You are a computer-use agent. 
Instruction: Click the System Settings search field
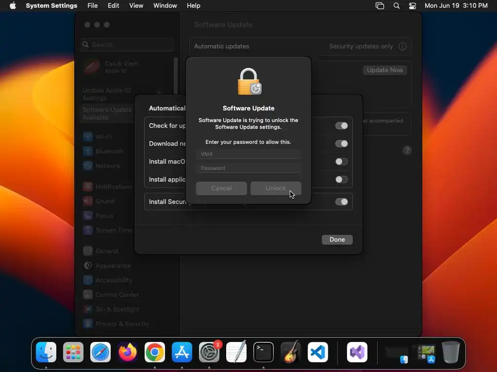[x=128, y=45]
